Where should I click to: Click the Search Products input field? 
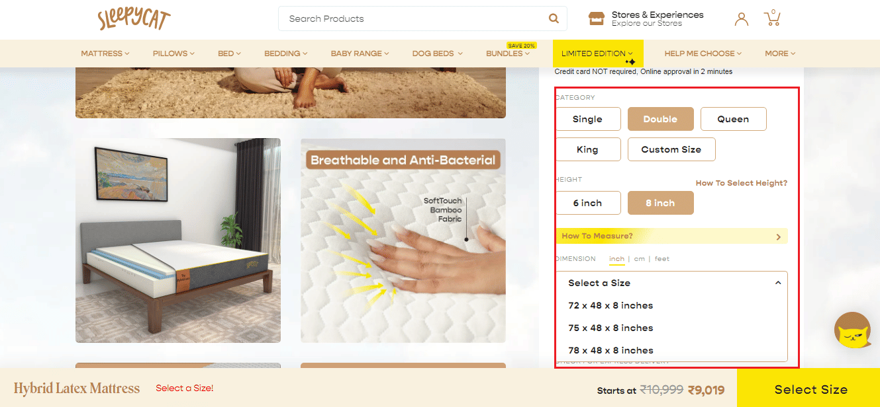tap(414, 18)
